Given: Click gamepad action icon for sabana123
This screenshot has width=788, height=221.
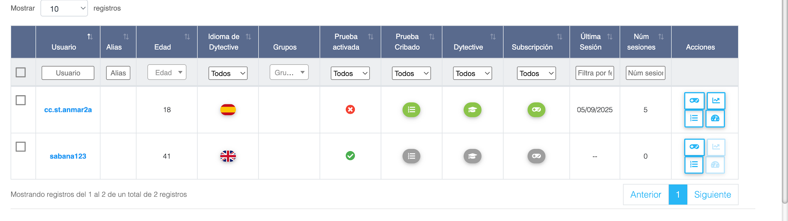Looking at the screenshot, I should pyautogui.click(x=694, y=147).
